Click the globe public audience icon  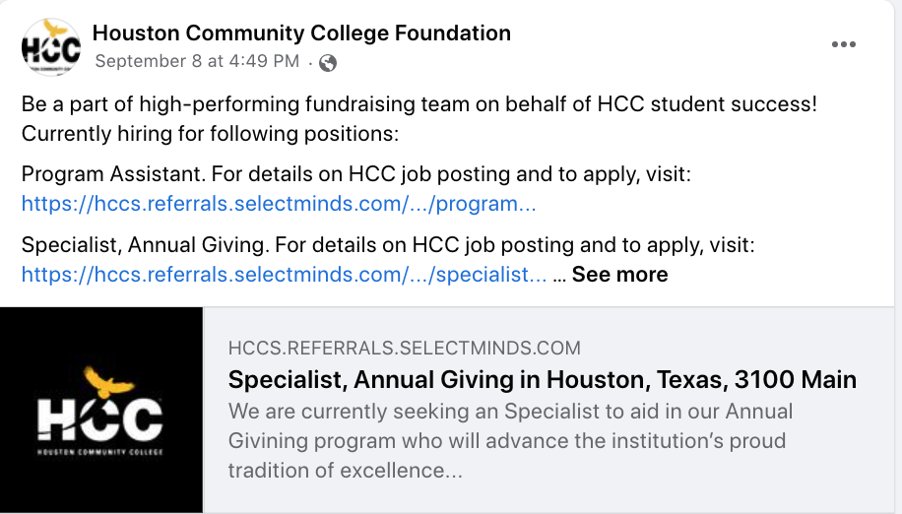328,62
